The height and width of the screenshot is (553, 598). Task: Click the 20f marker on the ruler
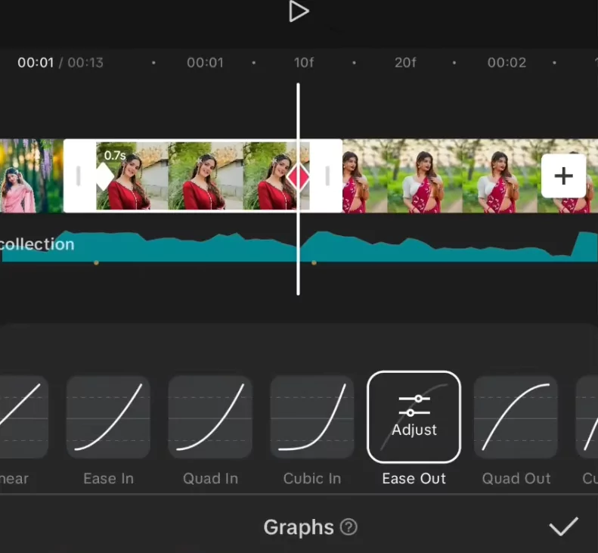click(x=405, y=63)
